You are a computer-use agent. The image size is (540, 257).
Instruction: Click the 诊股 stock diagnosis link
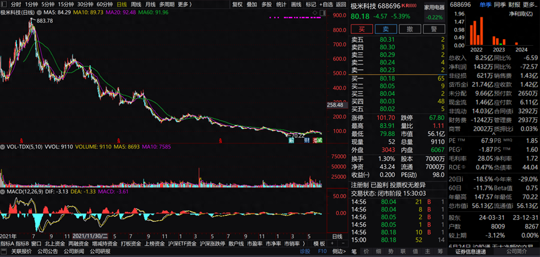(305, 251)
